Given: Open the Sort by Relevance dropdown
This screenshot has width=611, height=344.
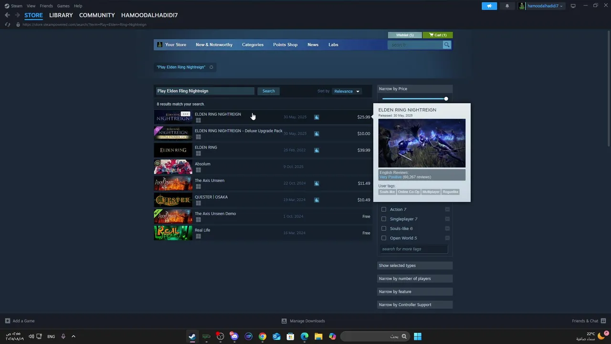Looking at the screenshot, I should [347, 91].
